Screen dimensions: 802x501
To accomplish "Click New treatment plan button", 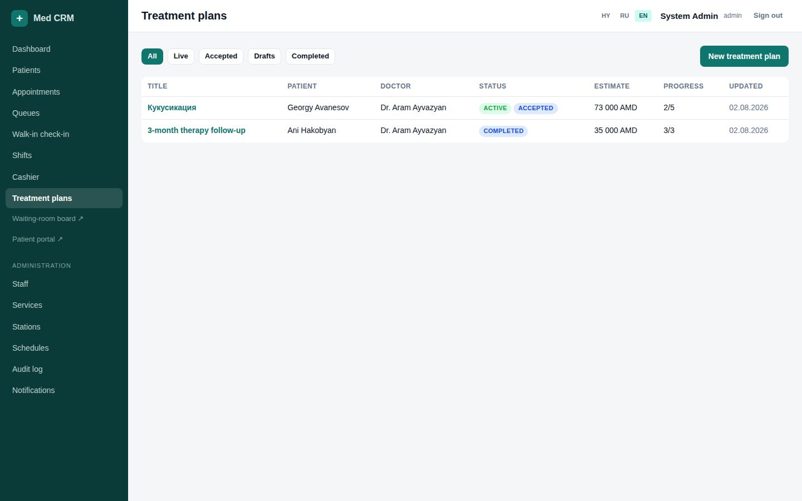I will pos(744,56).
